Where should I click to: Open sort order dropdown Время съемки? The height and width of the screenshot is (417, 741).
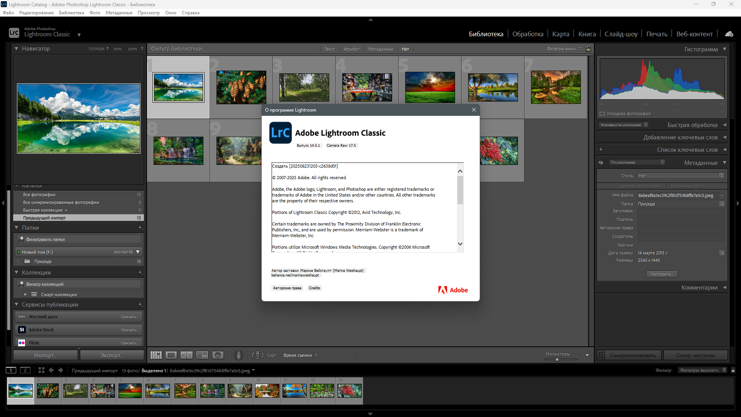pos(301,355)
